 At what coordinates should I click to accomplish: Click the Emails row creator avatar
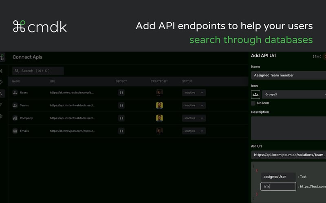tap(159, 131)
